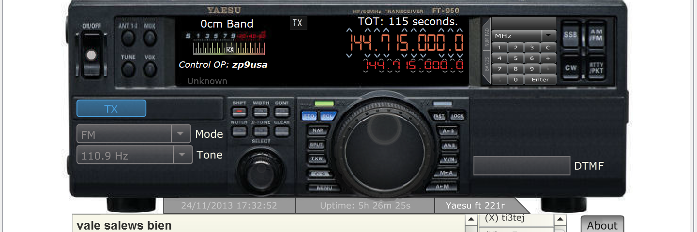
Task: Click keypad digit 2
Action: coord(516,47)
